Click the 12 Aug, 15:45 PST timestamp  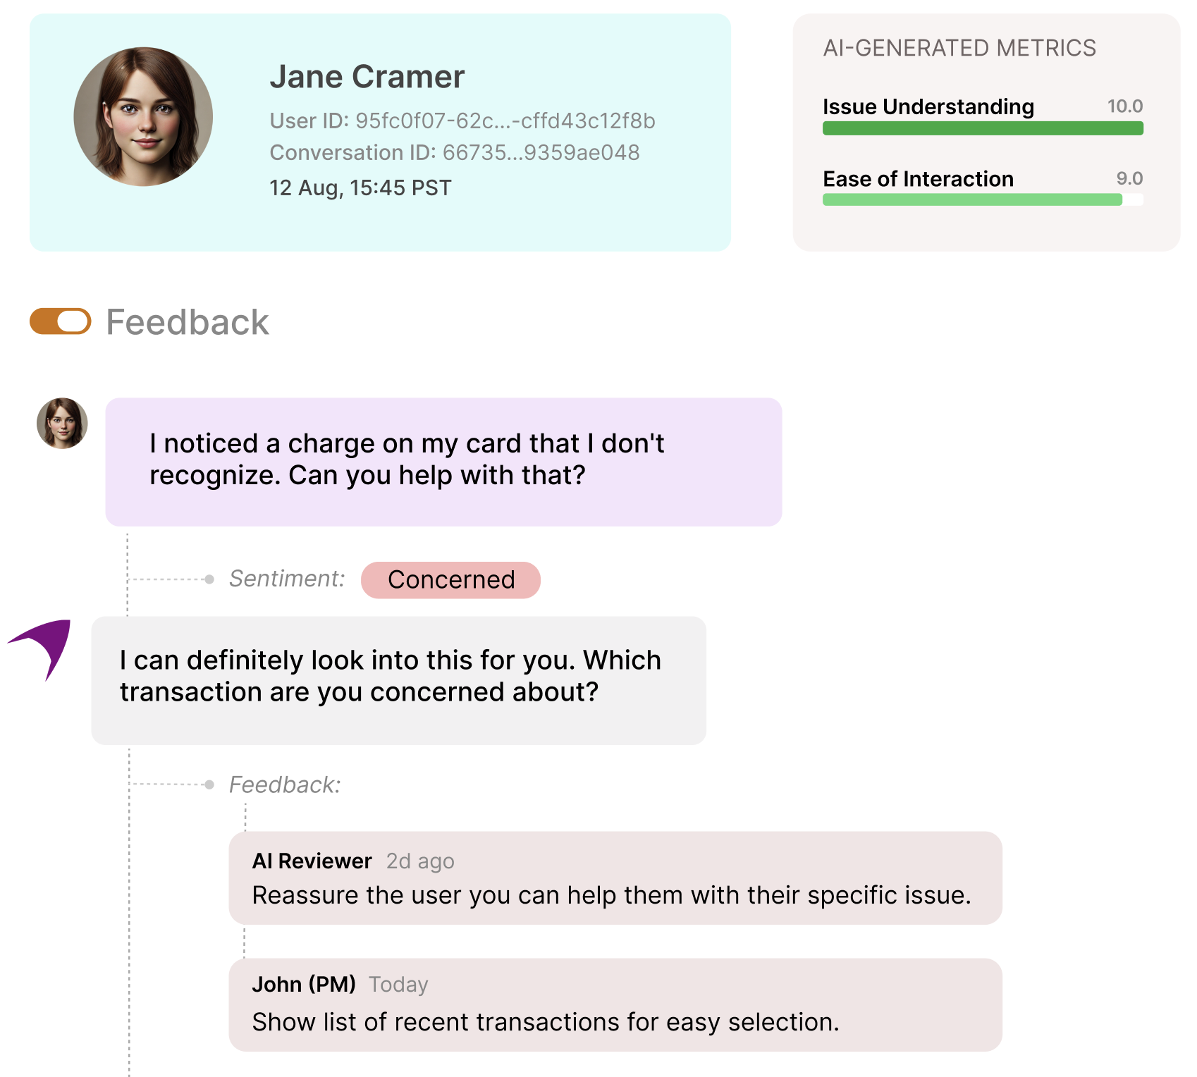(x=360, y=188)
